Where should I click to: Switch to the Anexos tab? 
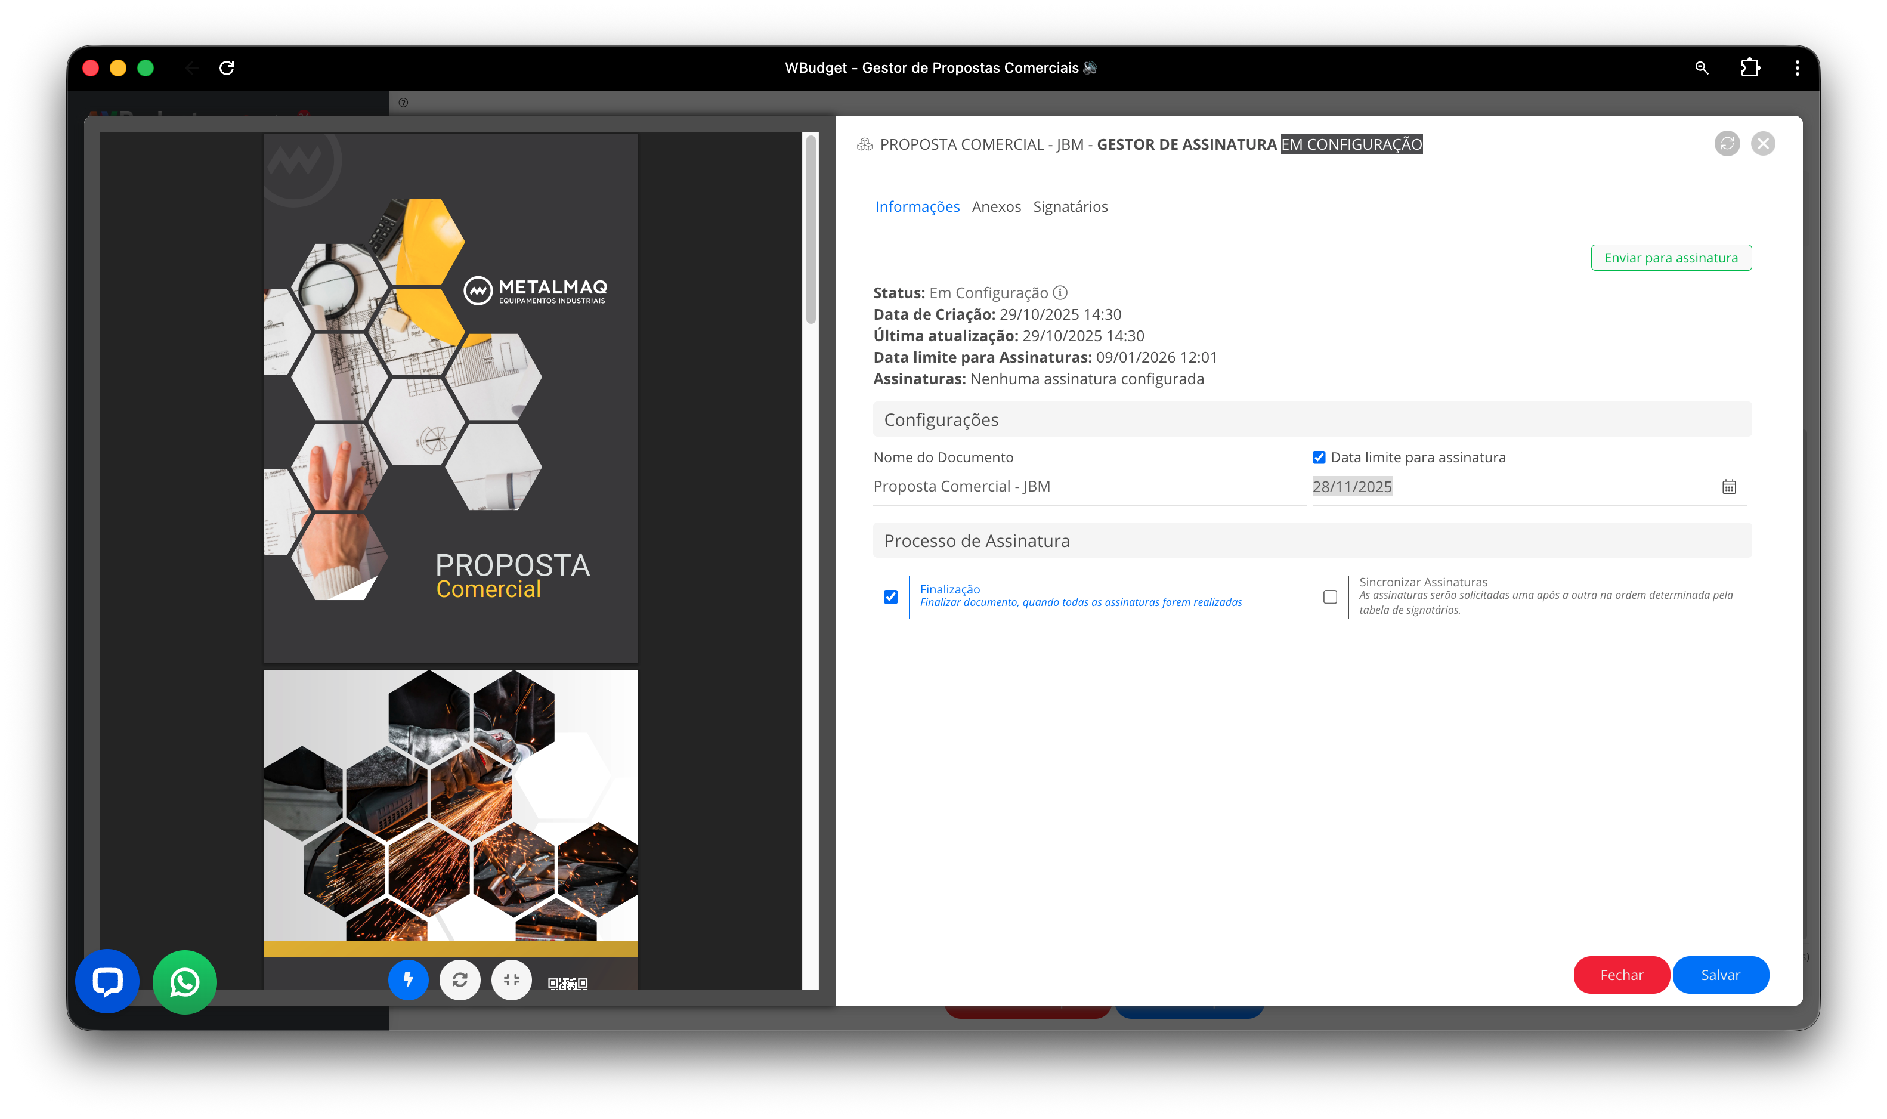click(996, 206)
